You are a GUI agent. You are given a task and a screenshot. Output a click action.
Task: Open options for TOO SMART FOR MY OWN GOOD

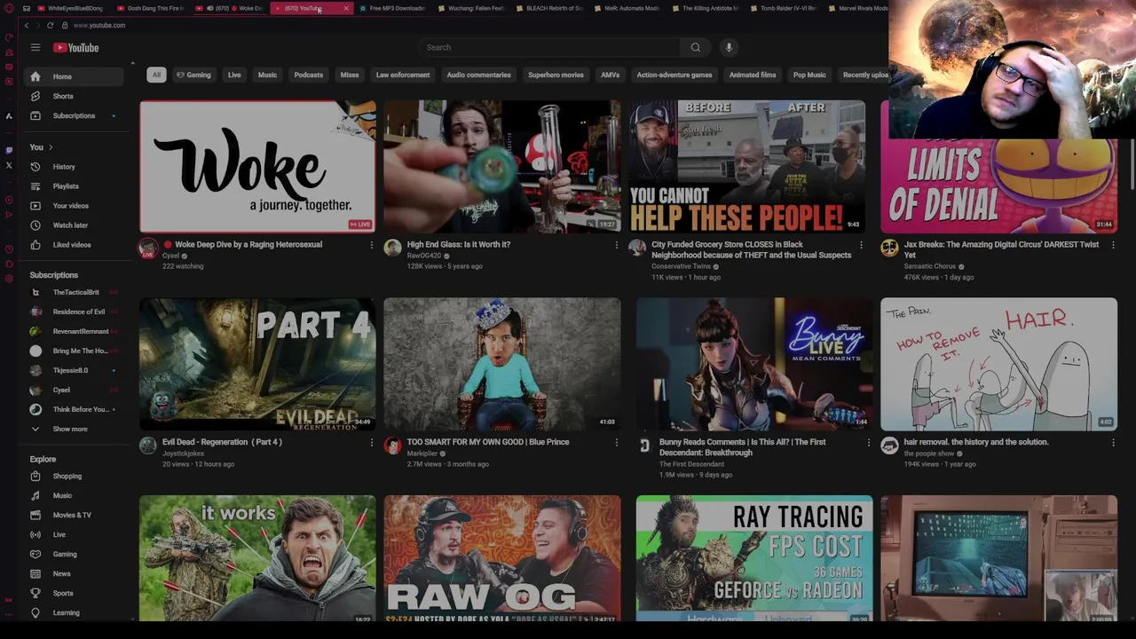[x=616, y=442]
